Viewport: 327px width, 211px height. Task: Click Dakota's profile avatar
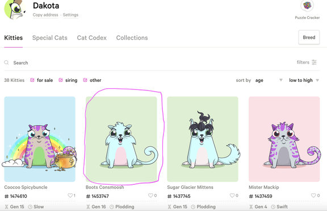pos(15,9)
